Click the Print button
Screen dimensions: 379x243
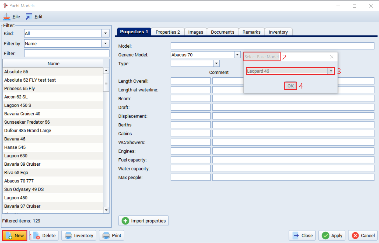click(x=112, y=235)
